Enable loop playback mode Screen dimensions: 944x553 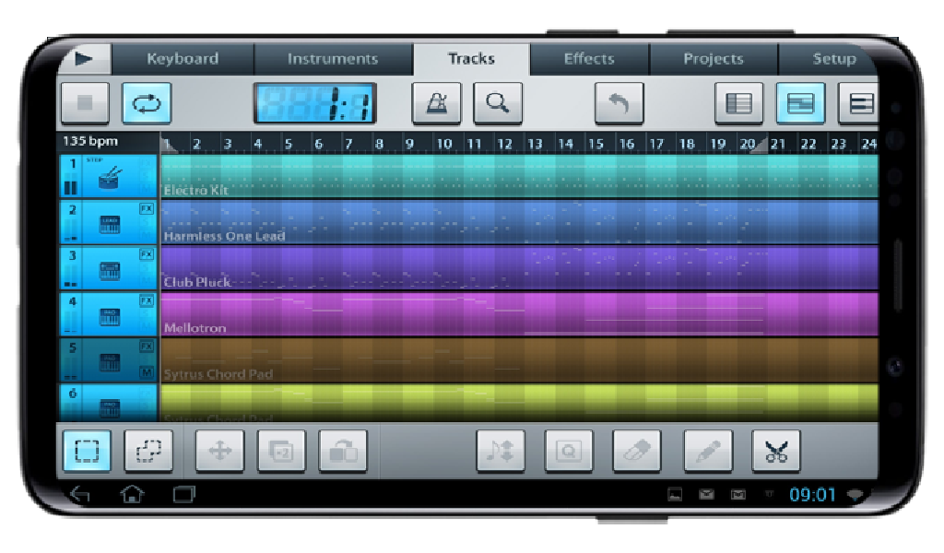[x=147, y=102]
